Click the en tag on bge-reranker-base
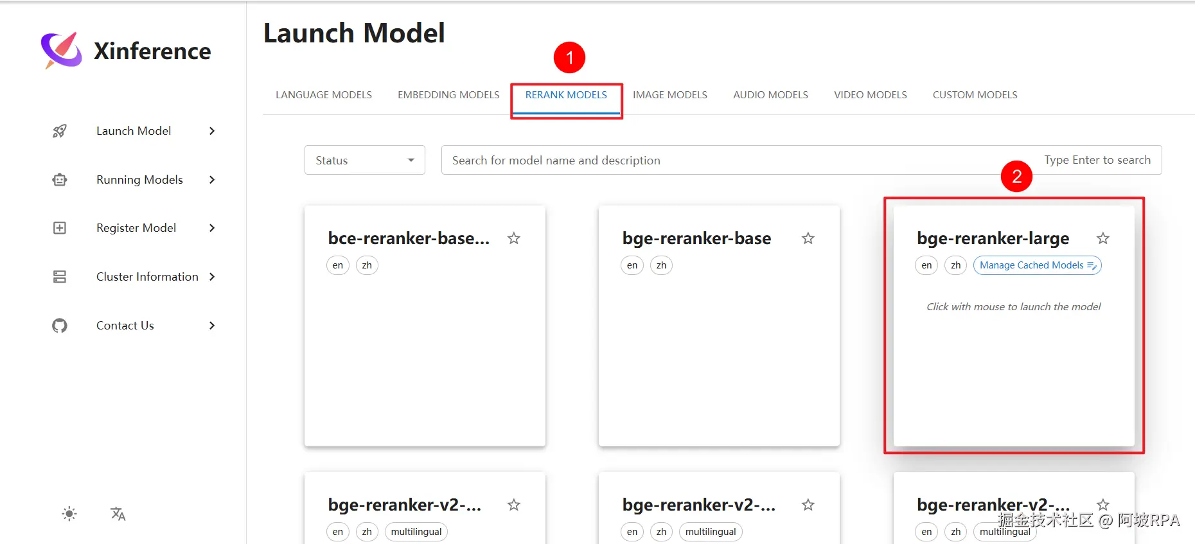The width and height of the screenshot is (1195, 544). point(632,265)
